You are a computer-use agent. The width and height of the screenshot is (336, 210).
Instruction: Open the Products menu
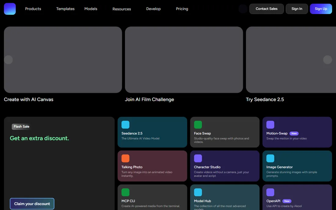[x=33, y=9]
